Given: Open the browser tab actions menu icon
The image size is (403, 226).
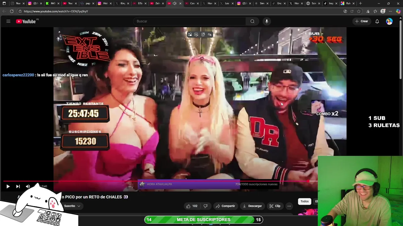Looking at the screenshot, I should [x=4, y=3].
